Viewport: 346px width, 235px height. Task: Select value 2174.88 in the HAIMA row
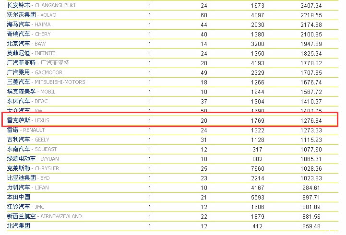click(x=311, y=24)
